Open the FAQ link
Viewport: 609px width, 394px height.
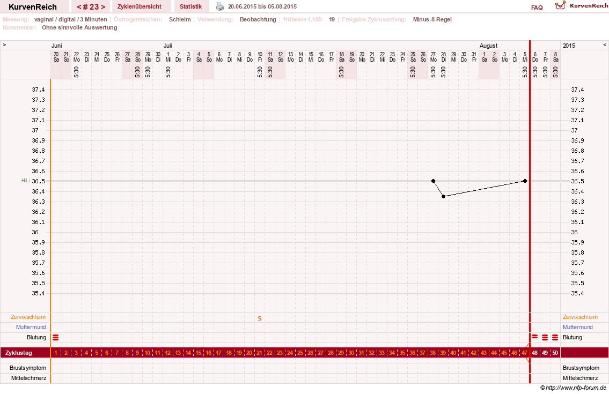point(537,8)
